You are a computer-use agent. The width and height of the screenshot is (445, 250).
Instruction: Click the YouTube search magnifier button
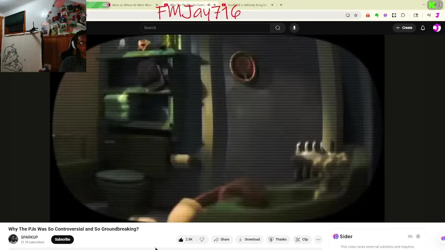[x=278, y=28]
